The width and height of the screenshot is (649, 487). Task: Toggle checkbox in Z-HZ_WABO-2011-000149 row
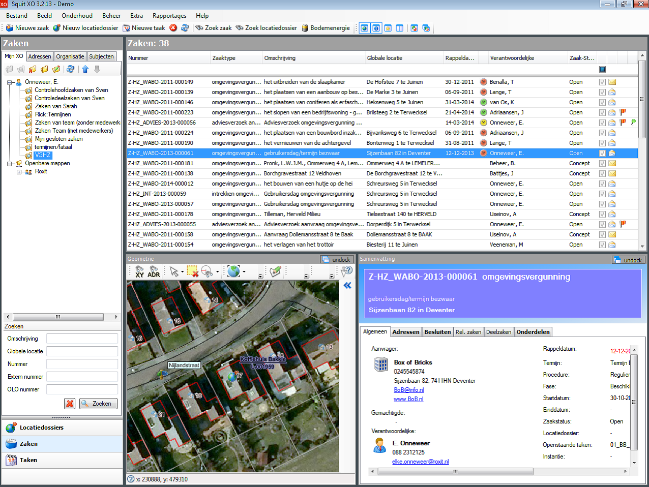602,82
